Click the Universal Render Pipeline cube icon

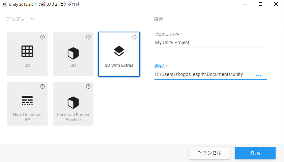(x=73, y=102)
